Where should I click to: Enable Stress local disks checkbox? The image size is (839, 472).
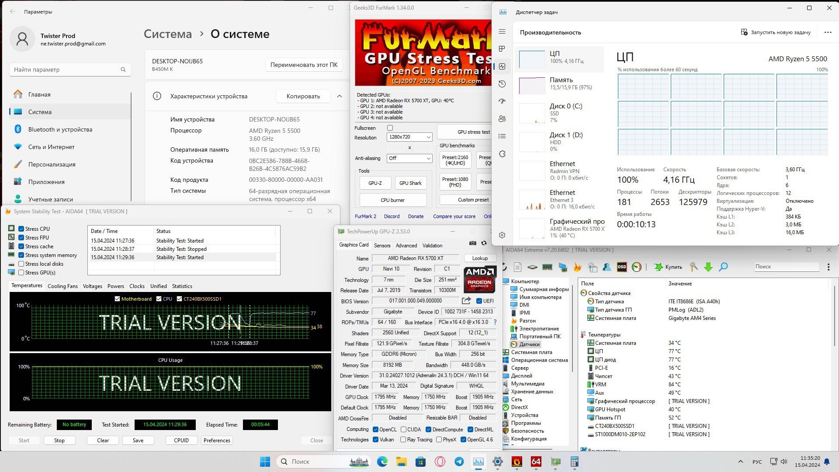(x=21, y=264)
